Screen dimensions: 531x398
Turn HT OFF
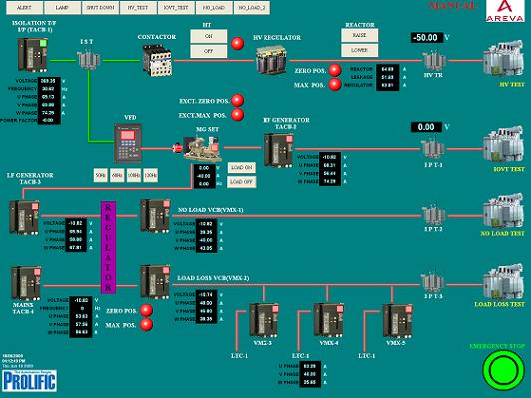209,51
